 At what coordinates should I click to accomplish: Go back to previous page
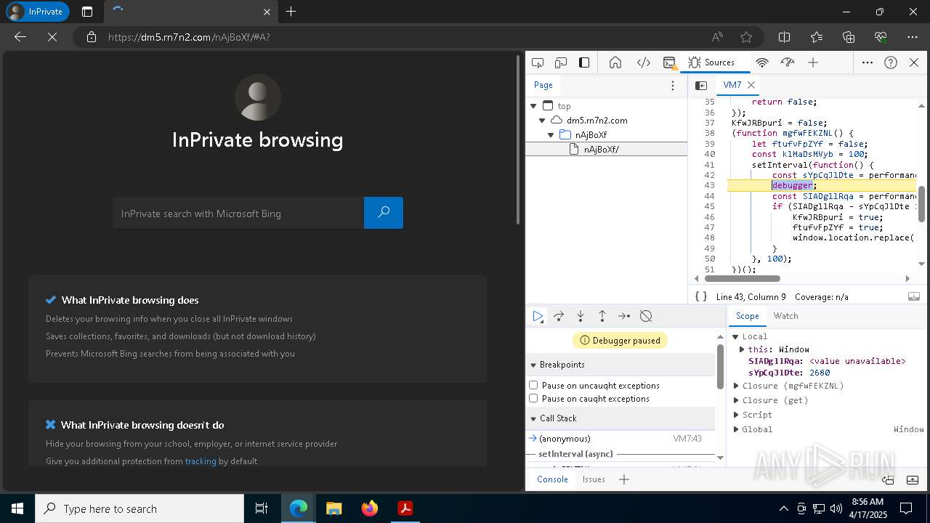(20, 37)
